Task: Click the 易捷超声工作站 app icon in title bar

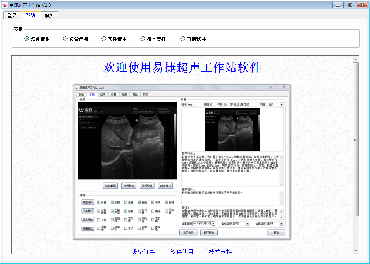Action: coord(5,5)
